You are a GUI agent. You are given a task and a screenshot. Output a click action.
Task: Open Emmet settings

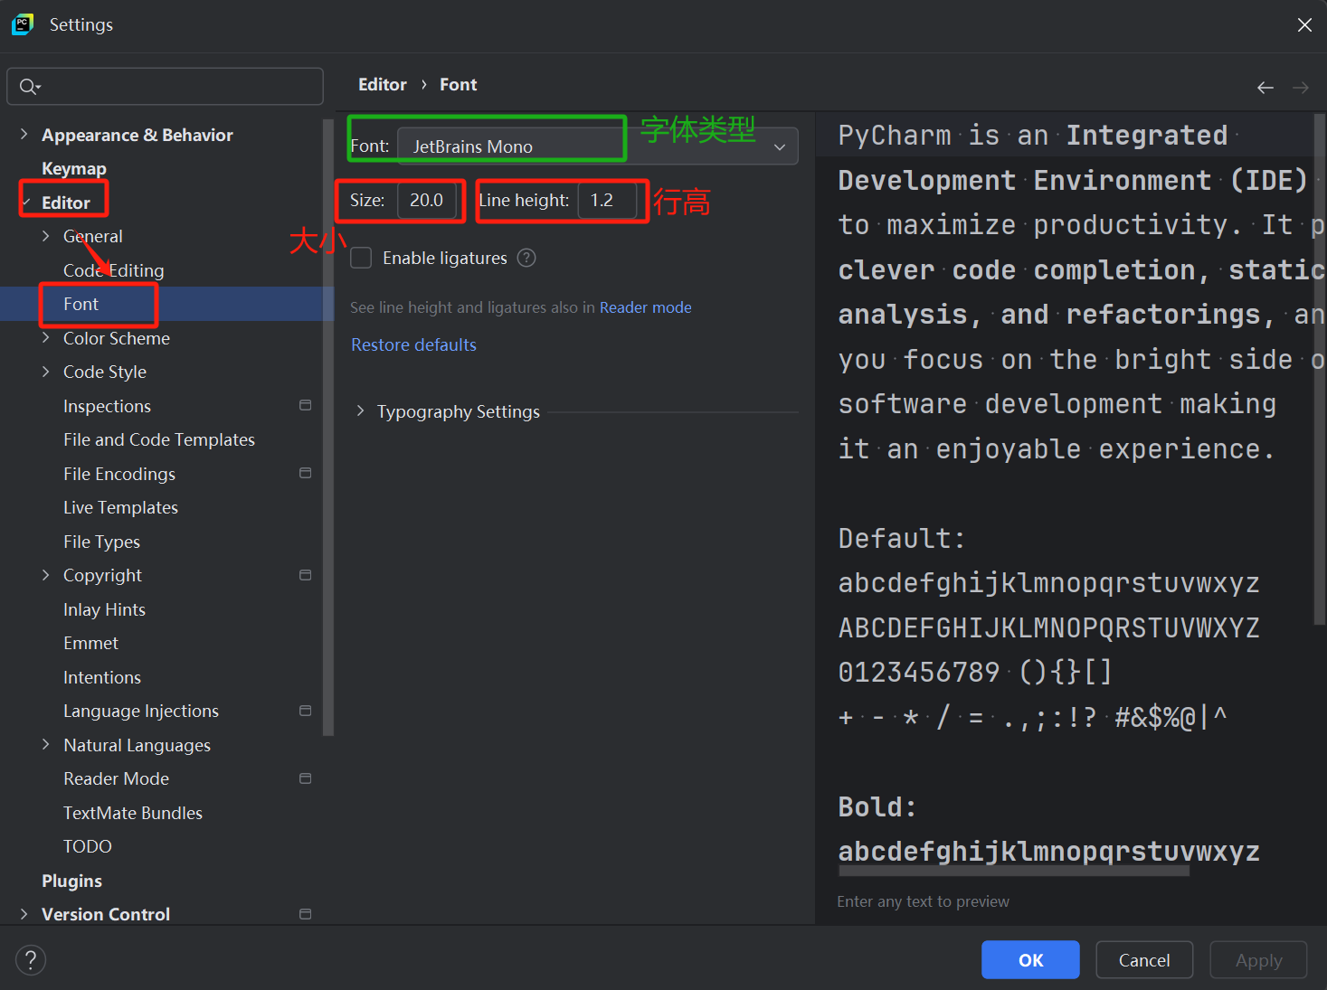pyautogui.click(x=90, y=643)
